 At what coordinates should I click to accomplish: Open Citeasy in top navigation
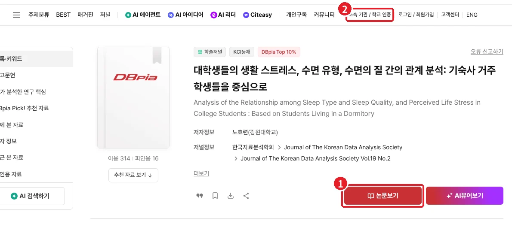[x=258, y=15]
